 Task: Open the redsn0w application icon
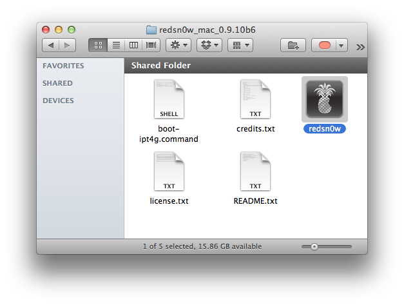tap(325, 99)
